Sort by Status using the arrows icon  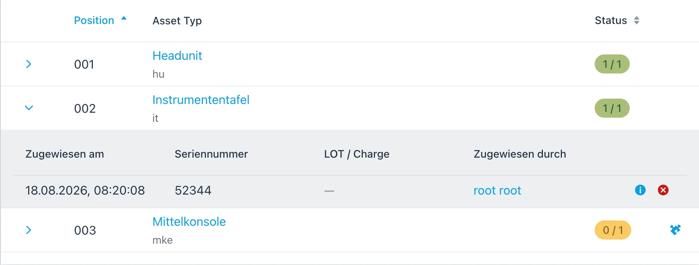(x=637, y=20)
